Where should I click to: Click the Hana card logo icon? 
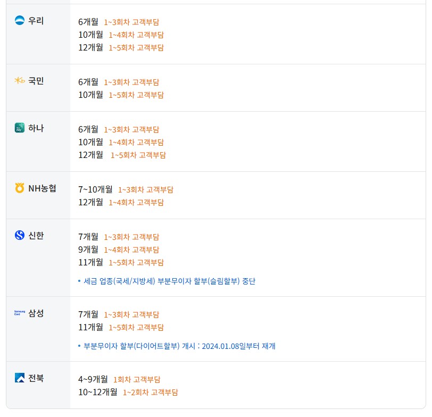coord(20,128)
